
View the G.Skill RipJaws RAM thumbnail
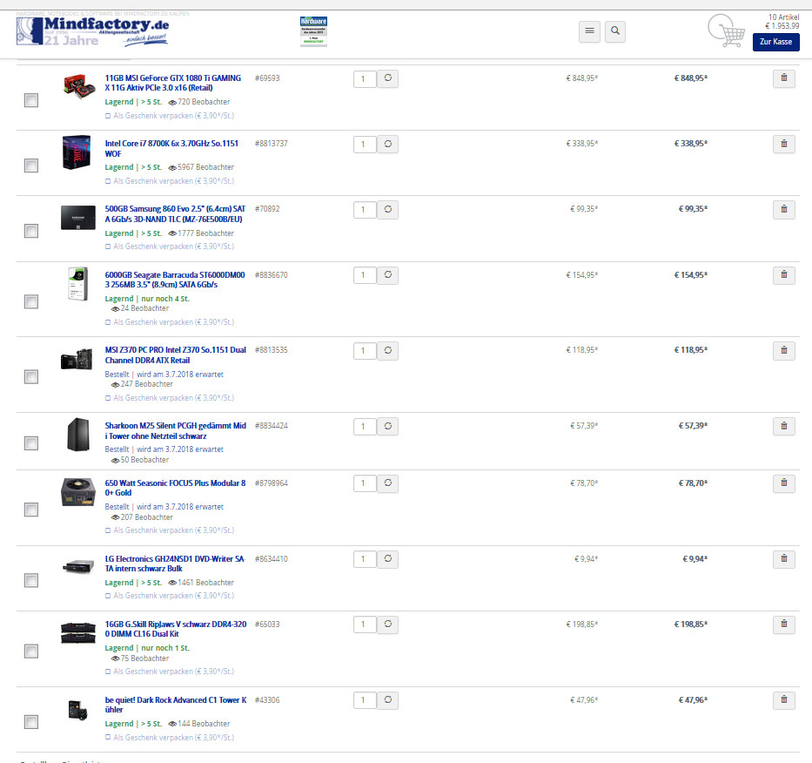coord(78,632)
